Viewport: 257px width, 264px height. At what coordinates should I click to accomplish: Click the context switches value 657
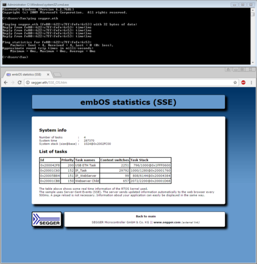126,181
